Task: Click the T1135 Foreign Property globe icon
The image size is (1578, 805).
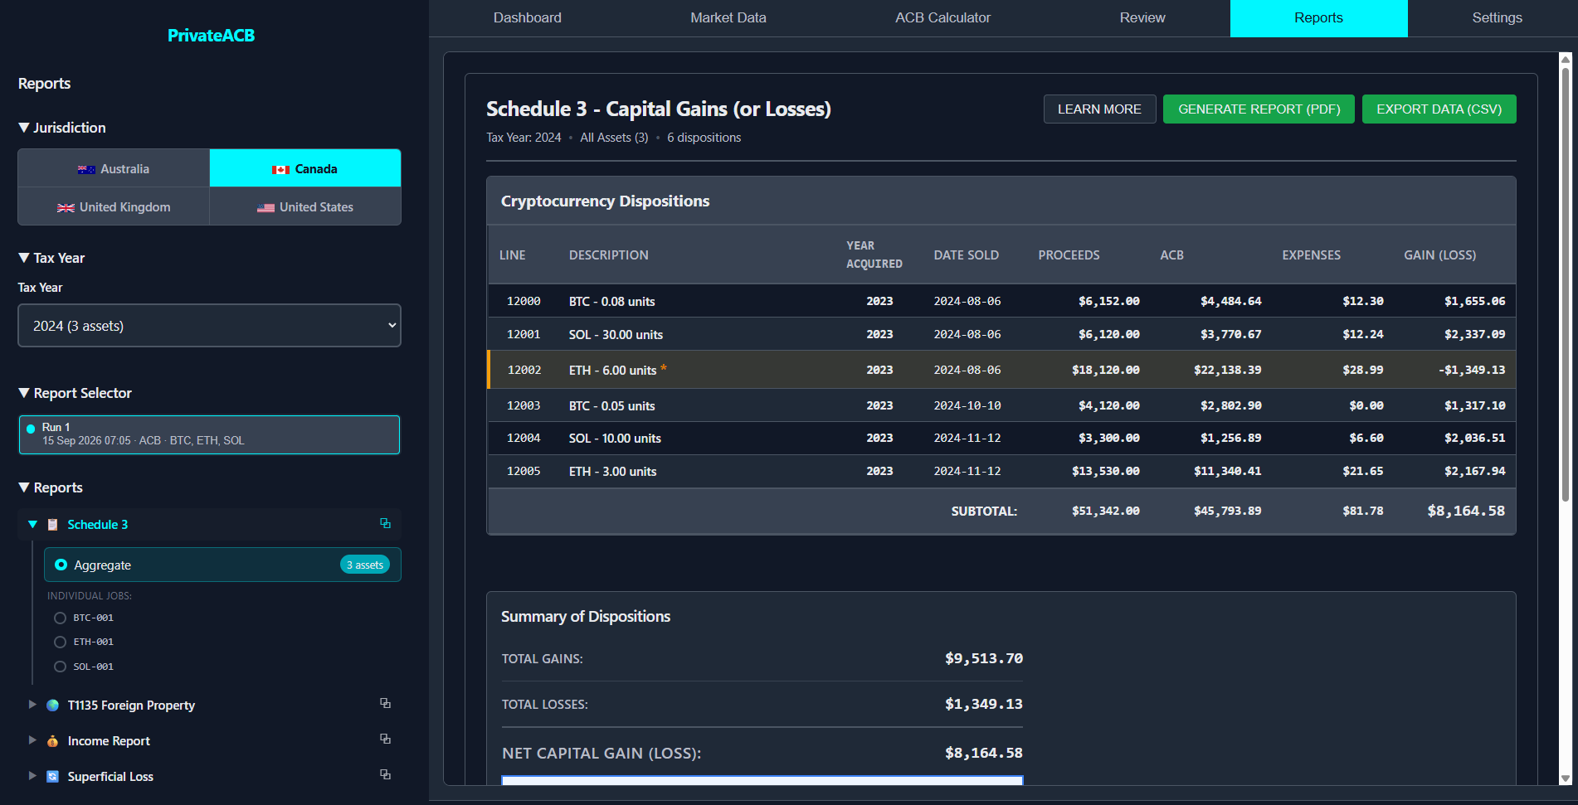Action: click(x=52, y=706)
